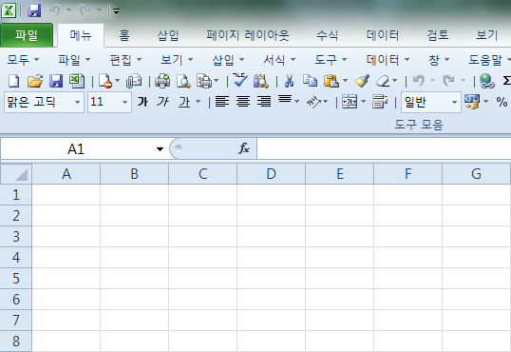Select row 5 header
This screenshot has height=352, width=511.
[16, 278]
